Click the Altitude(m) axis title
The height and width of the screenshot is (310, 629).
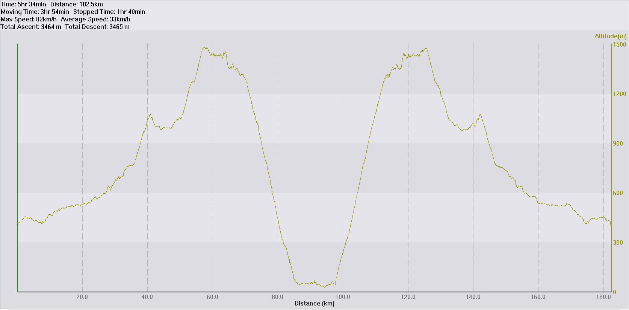click(x=610, y=36)
